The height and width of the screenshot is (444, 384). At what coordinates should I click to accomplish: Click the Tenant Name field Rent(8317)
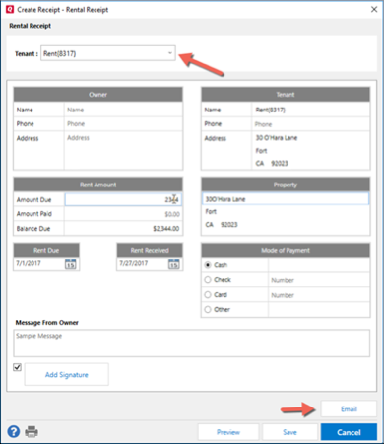click(x=310, y=110)
